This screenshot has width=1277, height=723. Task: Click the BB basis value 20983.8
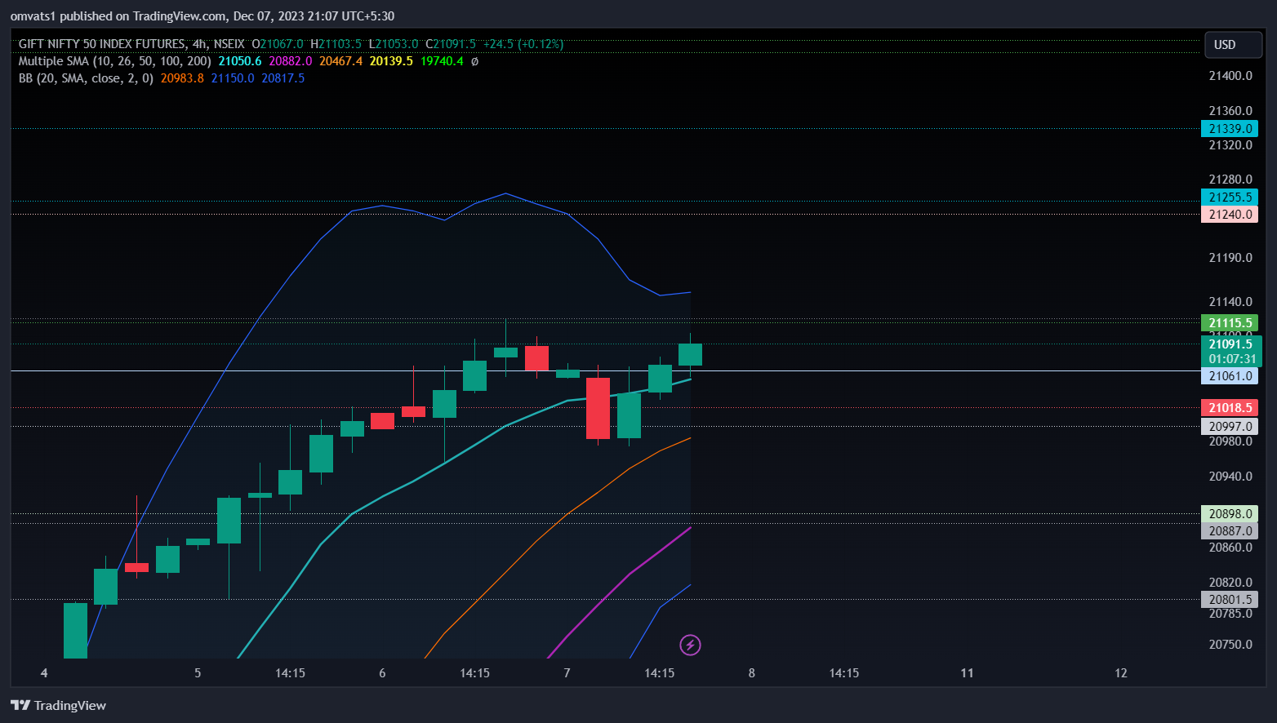pyautogui.click(x=182, y=78)
